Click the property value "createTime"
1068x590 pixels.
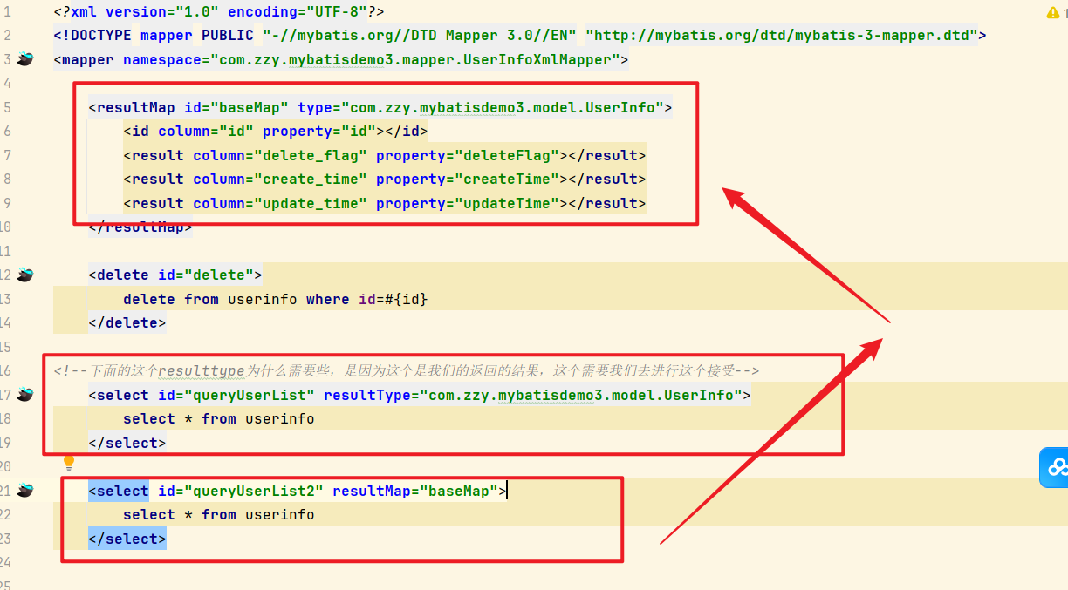[506, 179]
